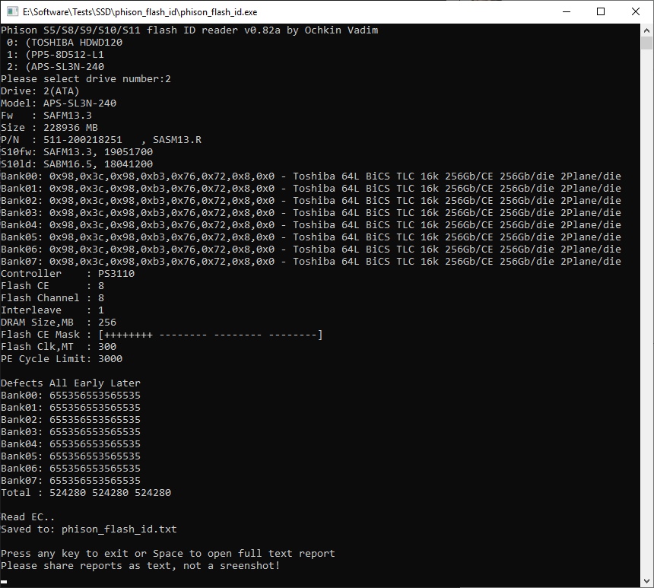The height and width of the screenshot is (588, 654).
Task: Click the scrollbar up arrow
Action: coord(646,30)
